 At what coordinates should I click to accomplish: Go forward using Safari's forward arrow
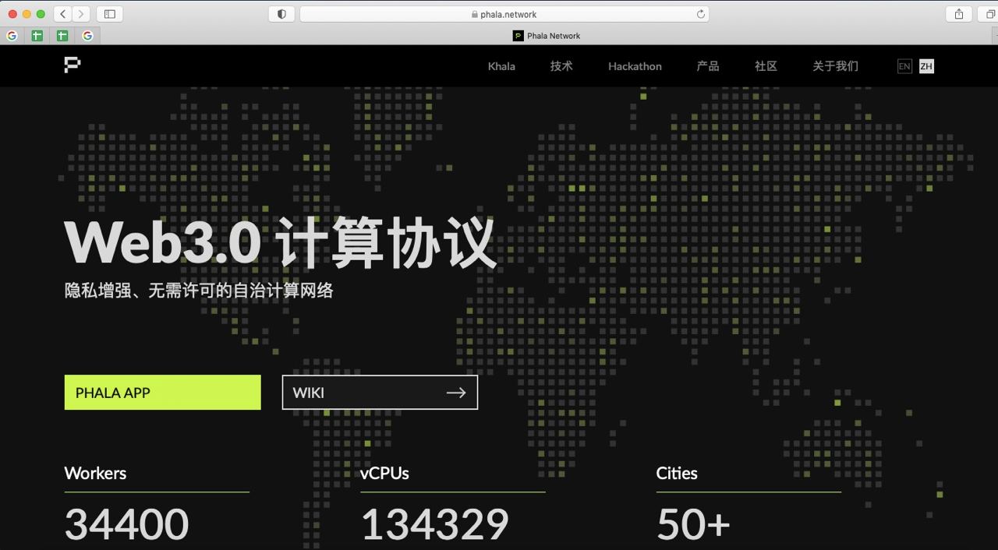pos(81,14)
